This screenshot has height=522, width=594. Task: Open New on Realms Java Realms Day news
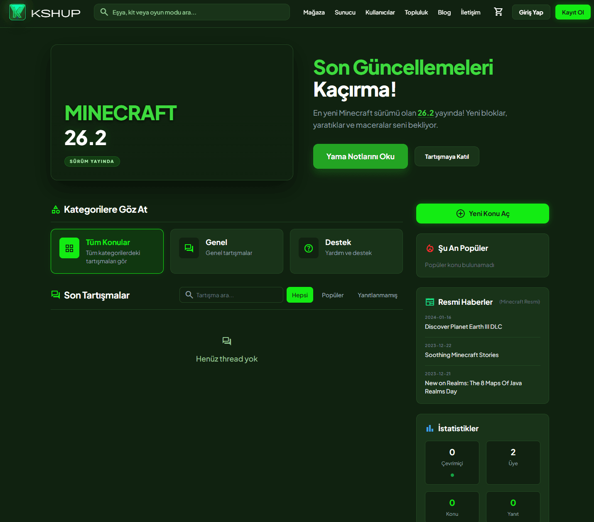pyautogui.click(x=474, y=387)
